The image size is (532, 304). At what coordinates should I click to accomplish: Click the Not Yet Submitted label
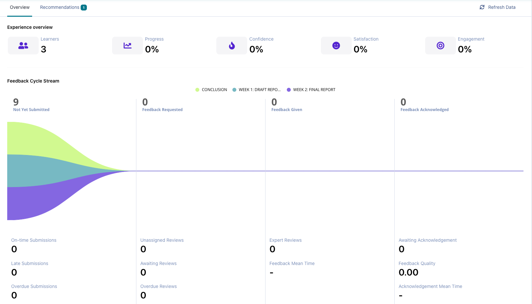click(x=31, y=110)
